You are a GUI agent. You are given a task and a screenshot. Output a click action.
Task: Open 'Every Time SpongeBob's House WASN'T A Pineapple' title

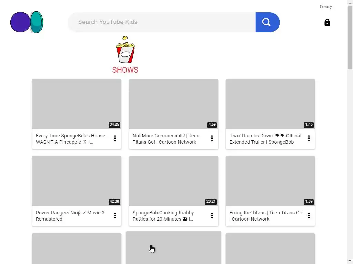pyautogui.click(x=70, y=139)
